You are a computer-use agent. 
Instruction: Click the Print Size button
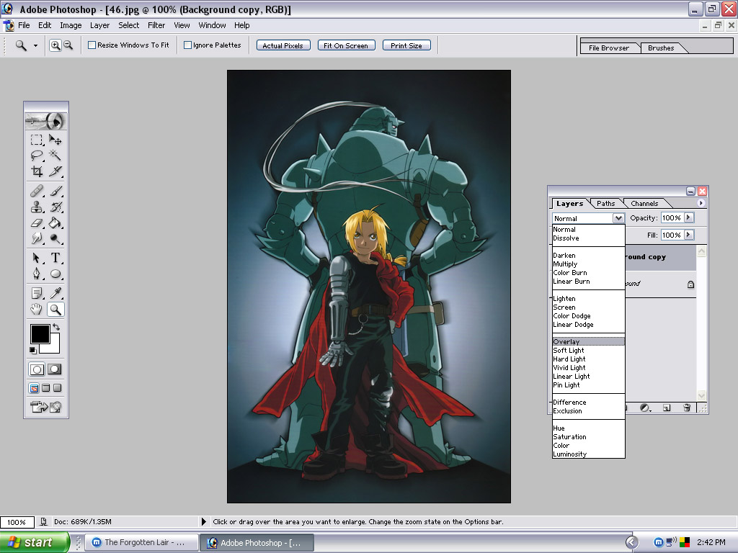tap(406, 45)
